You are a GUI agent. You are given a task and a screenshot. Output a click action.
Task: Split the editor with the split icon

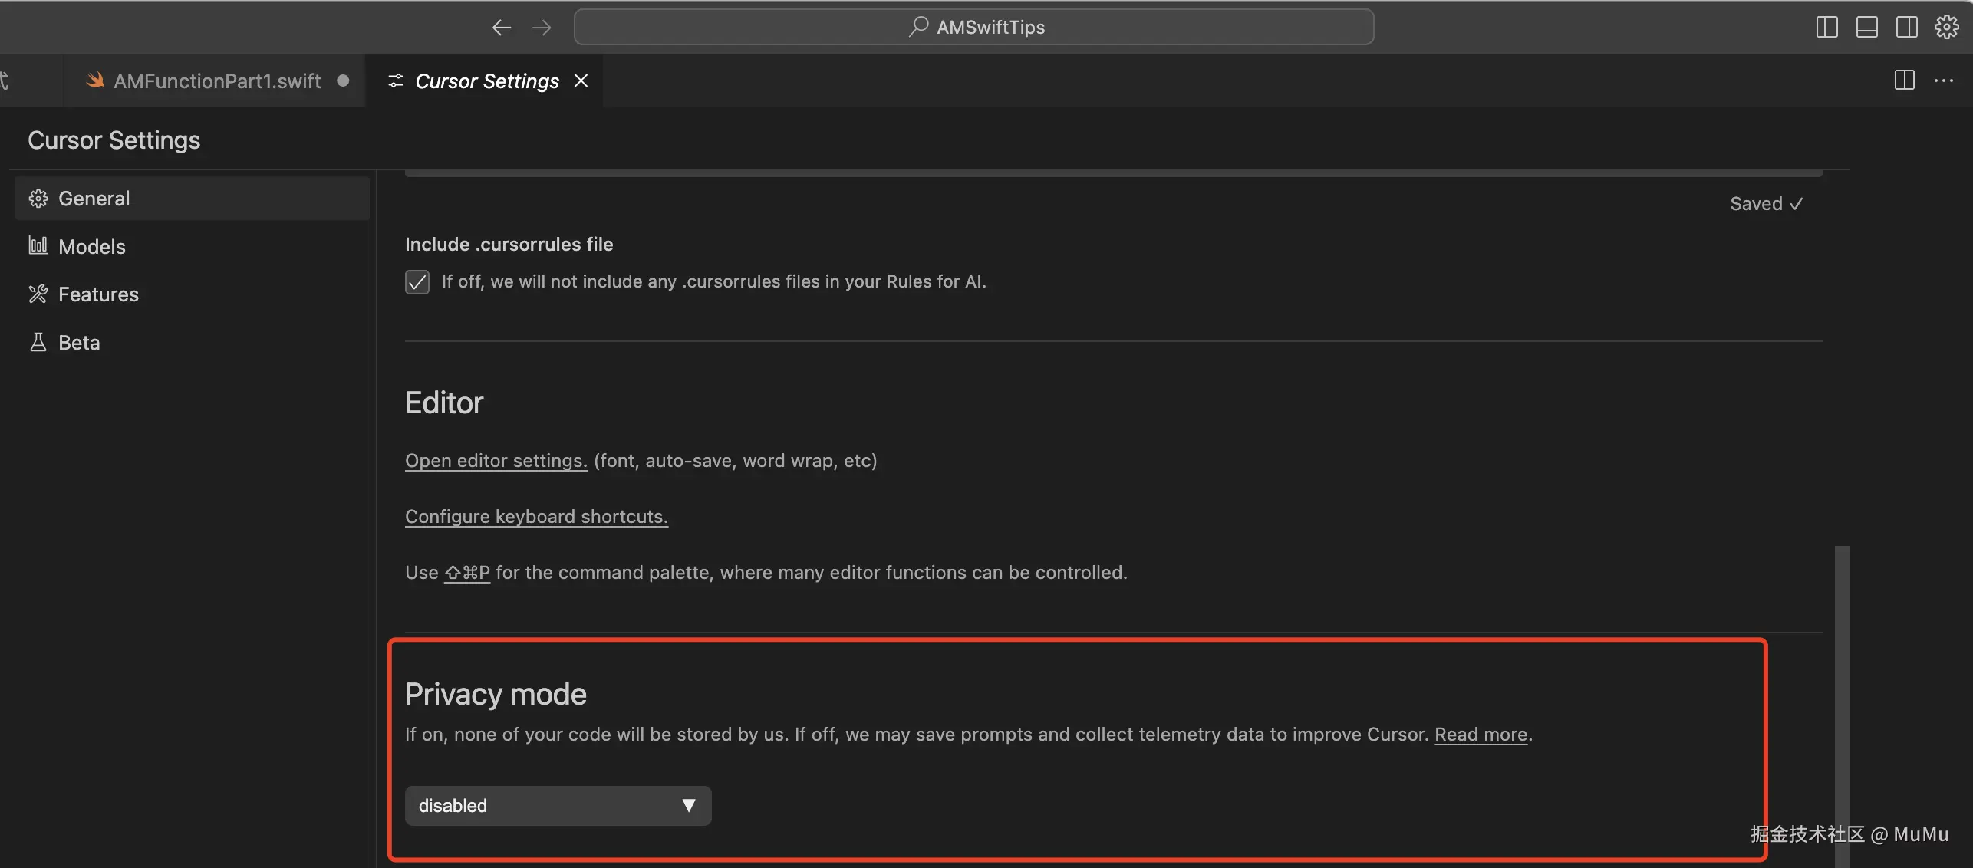1904,81
